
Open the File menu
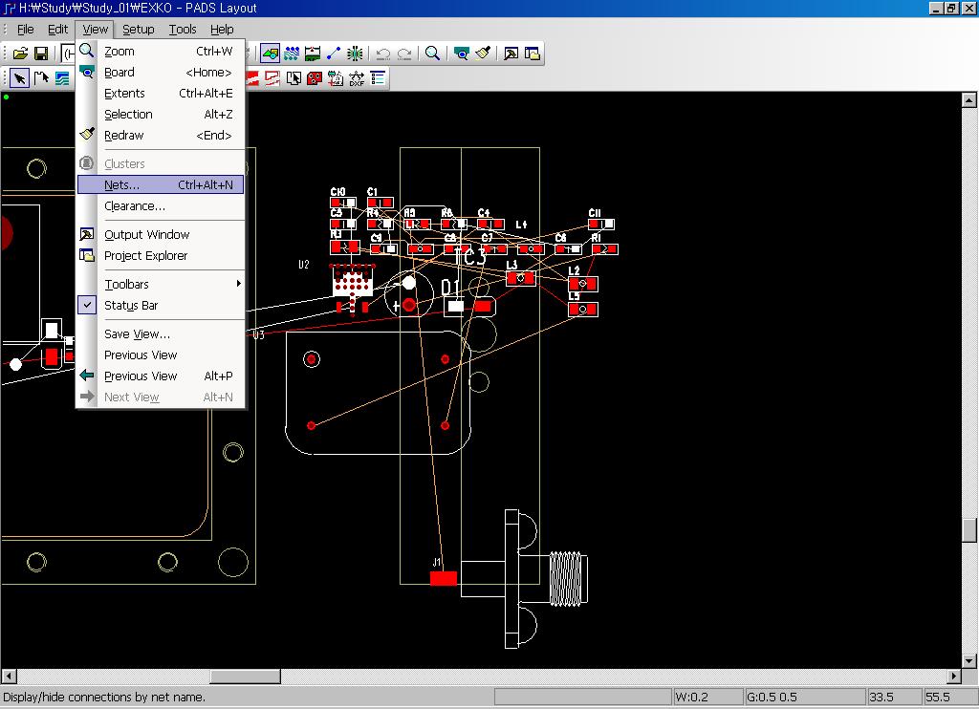pos(25,30)
